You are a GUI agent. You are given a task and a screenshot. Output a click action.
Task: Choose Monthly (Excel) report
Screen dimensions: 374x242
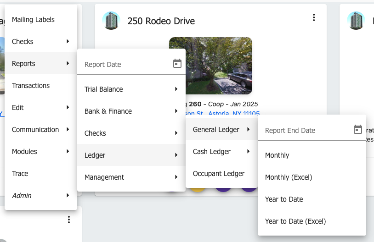tap(312, 177)
